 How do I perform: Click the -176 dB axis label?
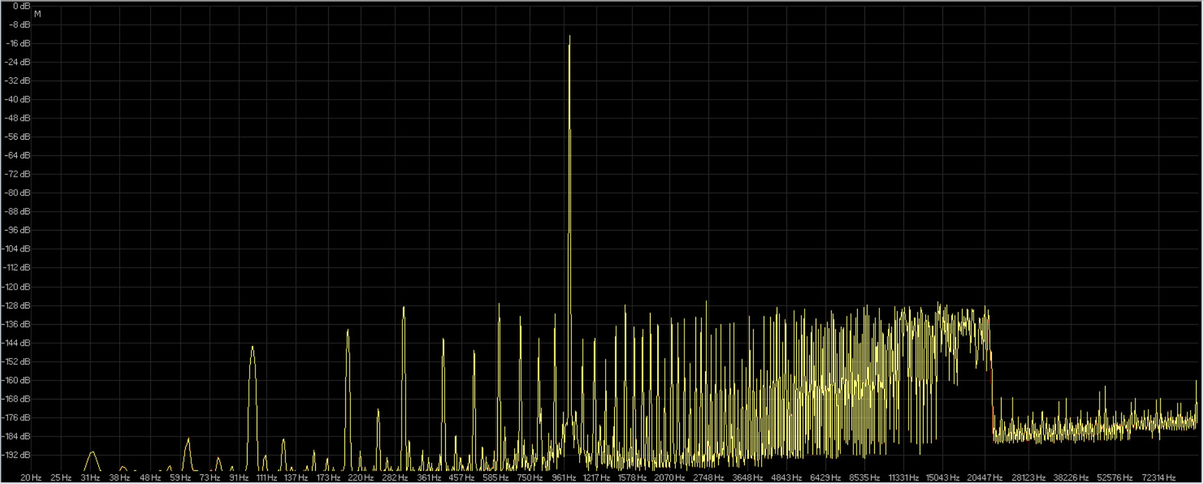[x=17, y=417]
